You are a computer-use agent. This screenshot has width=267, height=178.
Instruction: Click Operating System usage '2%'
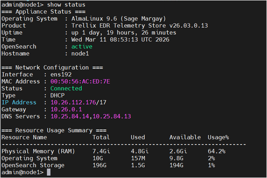pos(211,158)
